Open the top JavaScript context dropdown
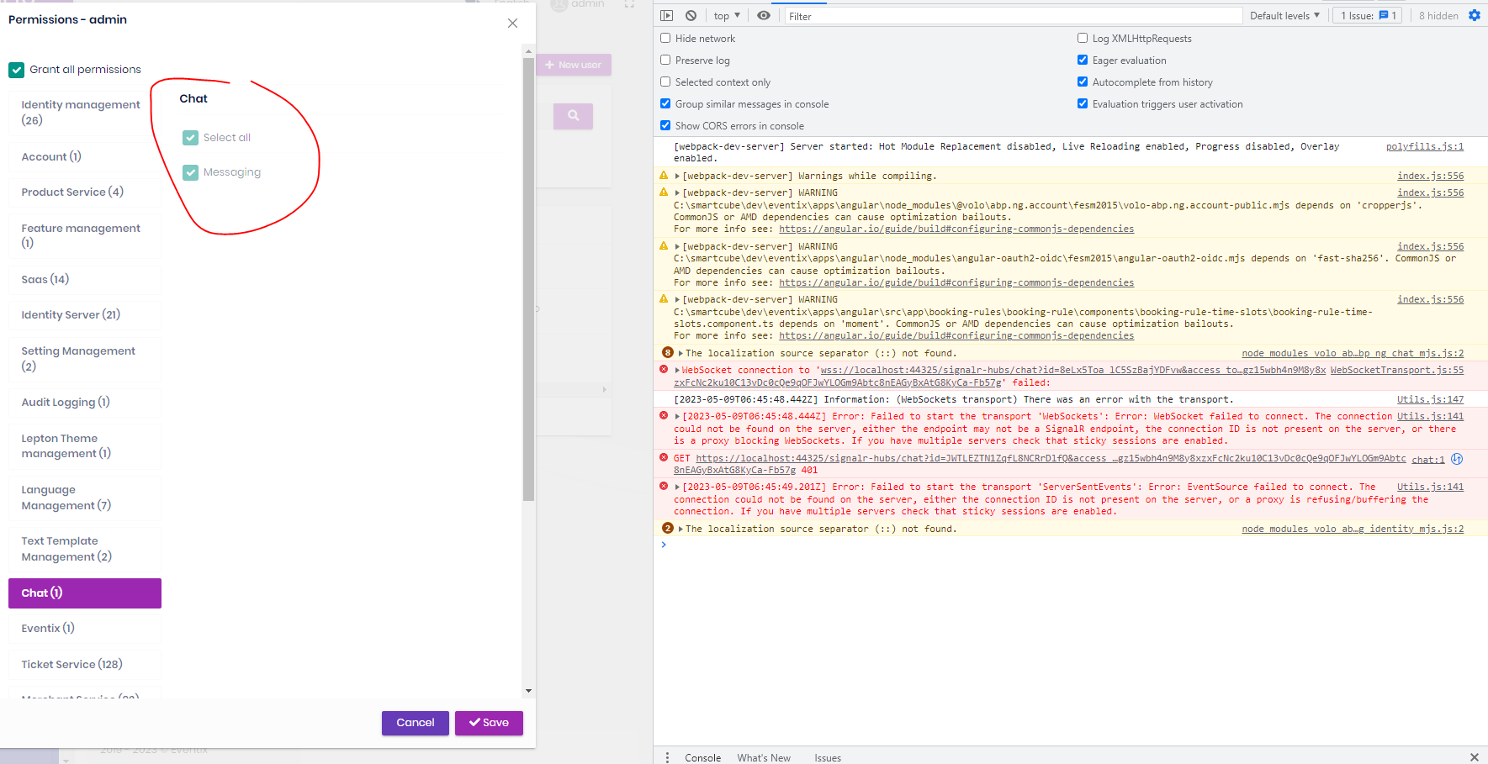 [726, 15]
